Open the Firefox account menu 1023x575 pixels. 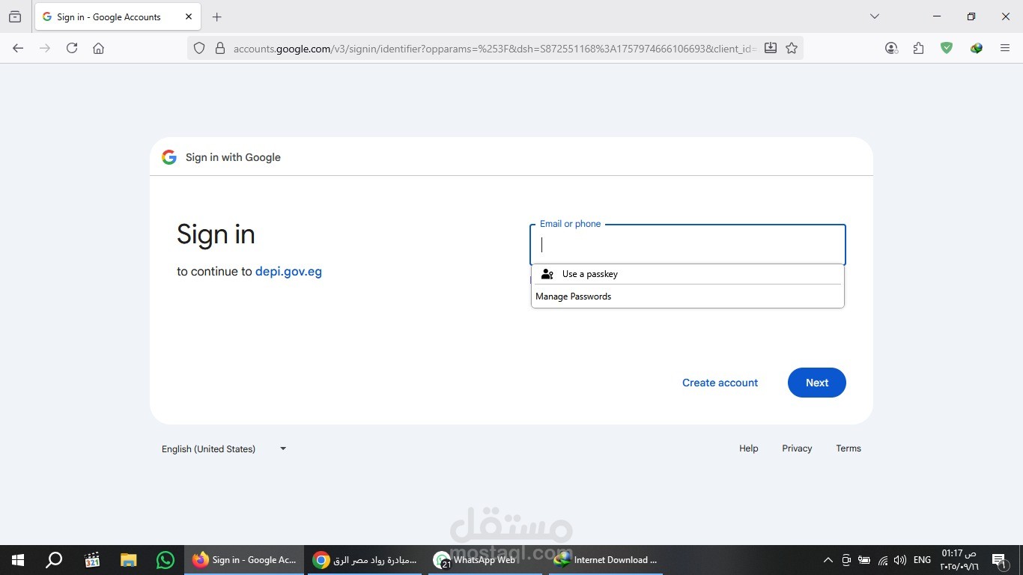[891, 48]
